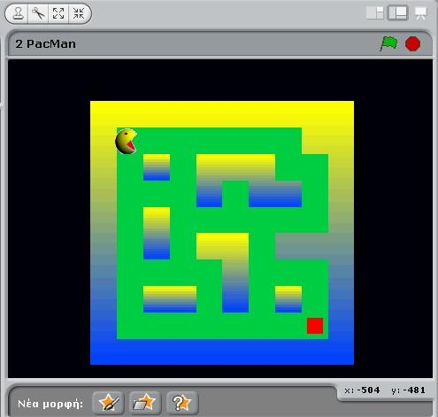438x417 pixels.
Task: Enter presentation mode
Action: [421, 13]
